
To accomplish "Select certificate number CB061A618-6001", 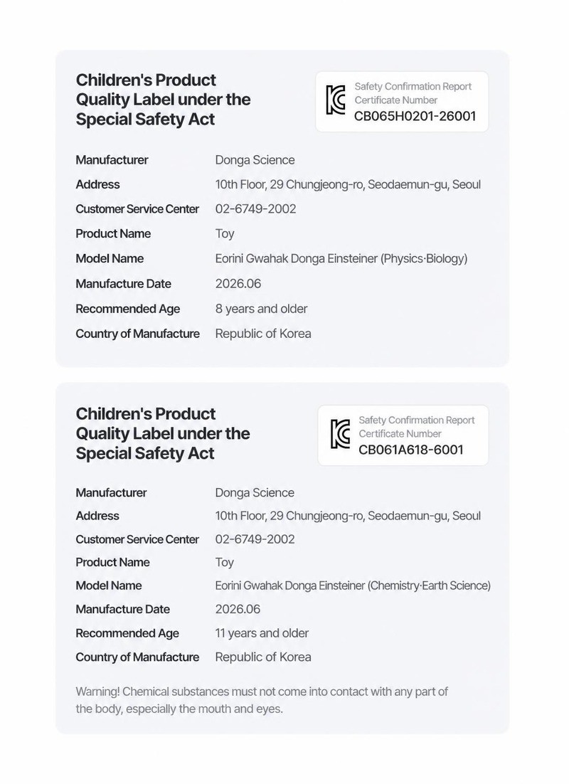I will pos(411,450).
